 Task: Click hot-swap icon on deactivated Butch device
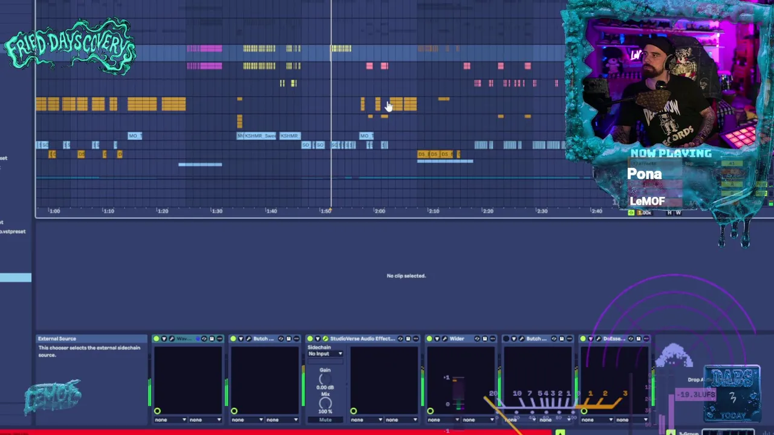(554, 339)
